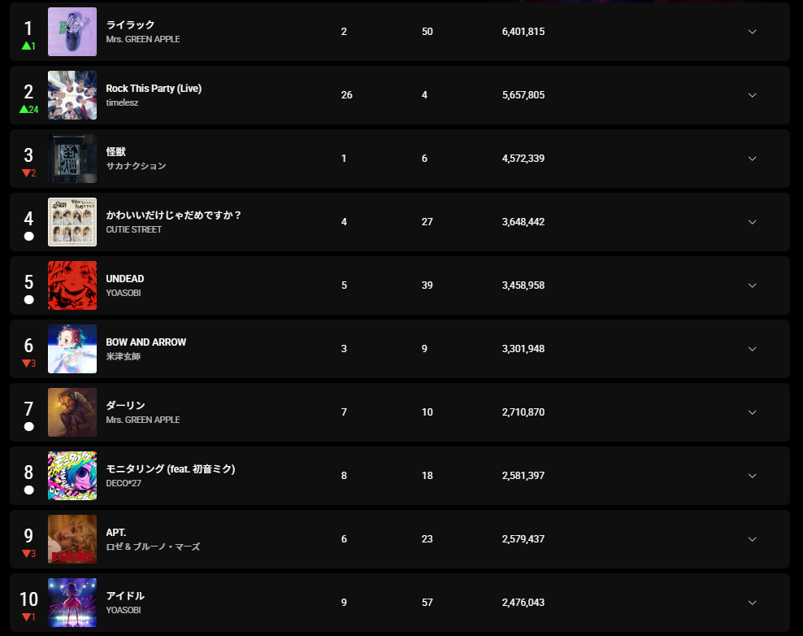Click red down arrow under rank 3
803x636 pixels.
click(x=26, y=172)
